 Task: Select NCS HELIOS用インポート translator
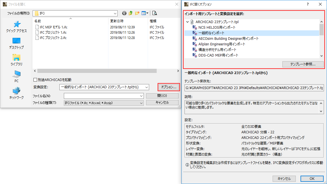217,28
